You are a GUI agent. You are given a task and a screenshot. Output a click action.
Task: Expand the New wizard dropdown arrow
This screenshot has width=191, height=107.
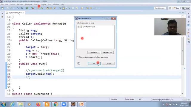5,8
